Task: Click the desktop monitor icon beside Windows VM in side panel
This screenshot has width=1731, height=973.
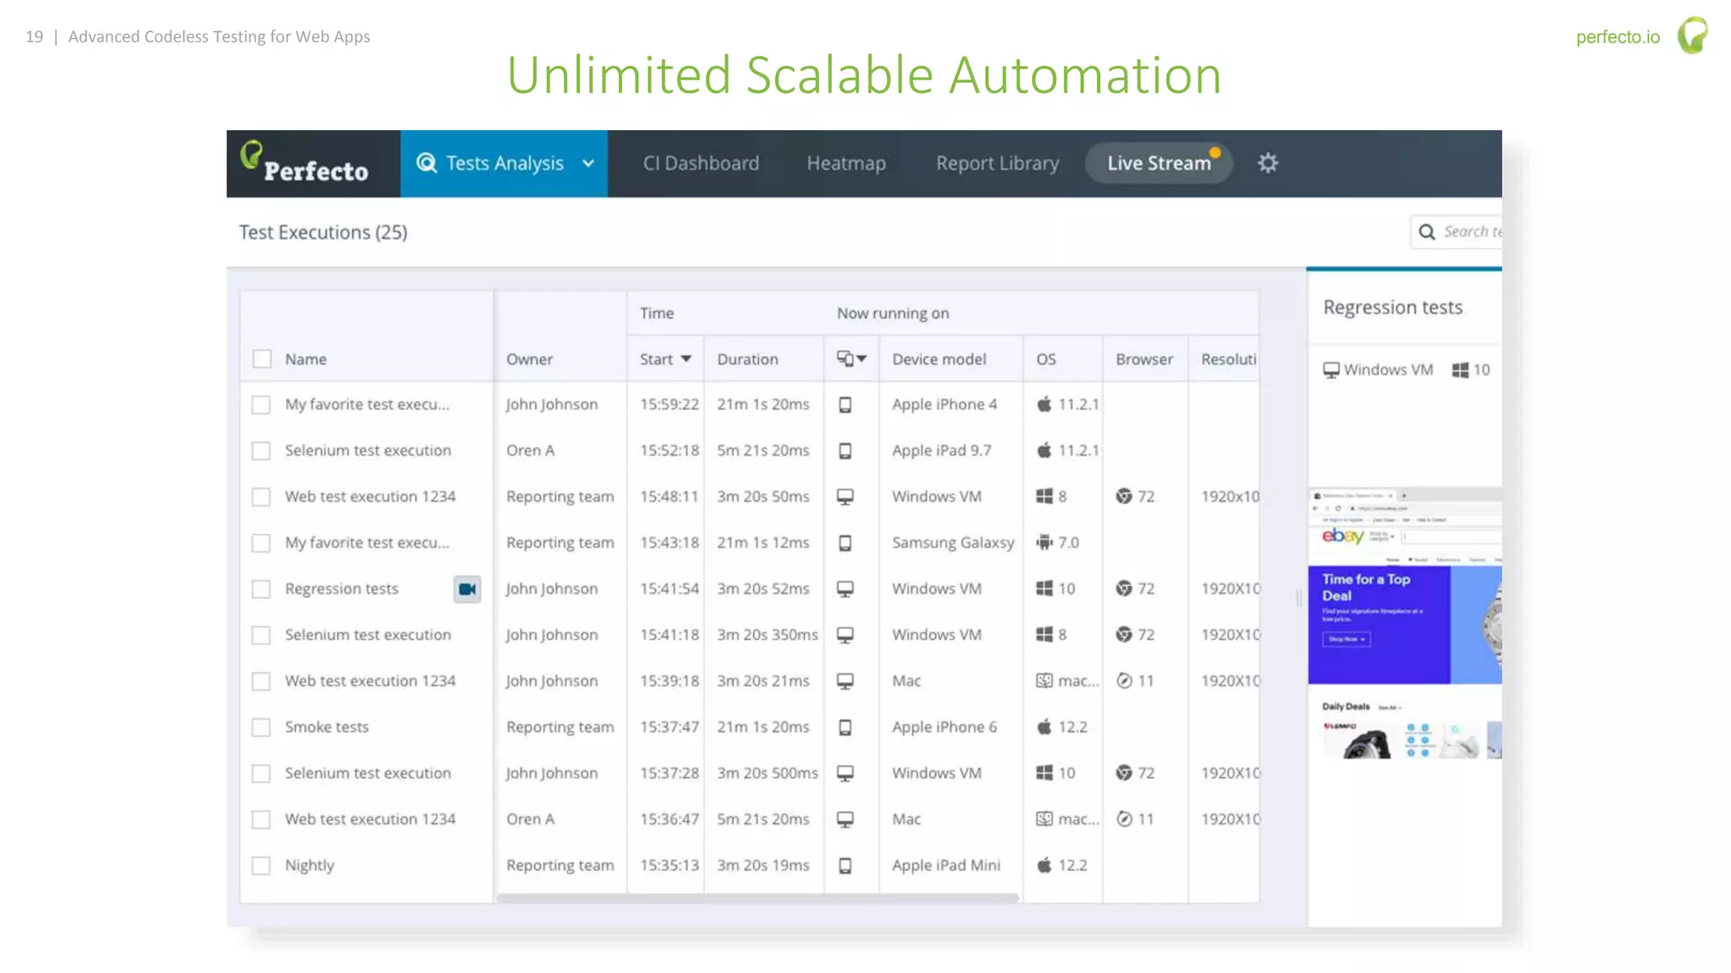Action: click(1331, 370)
